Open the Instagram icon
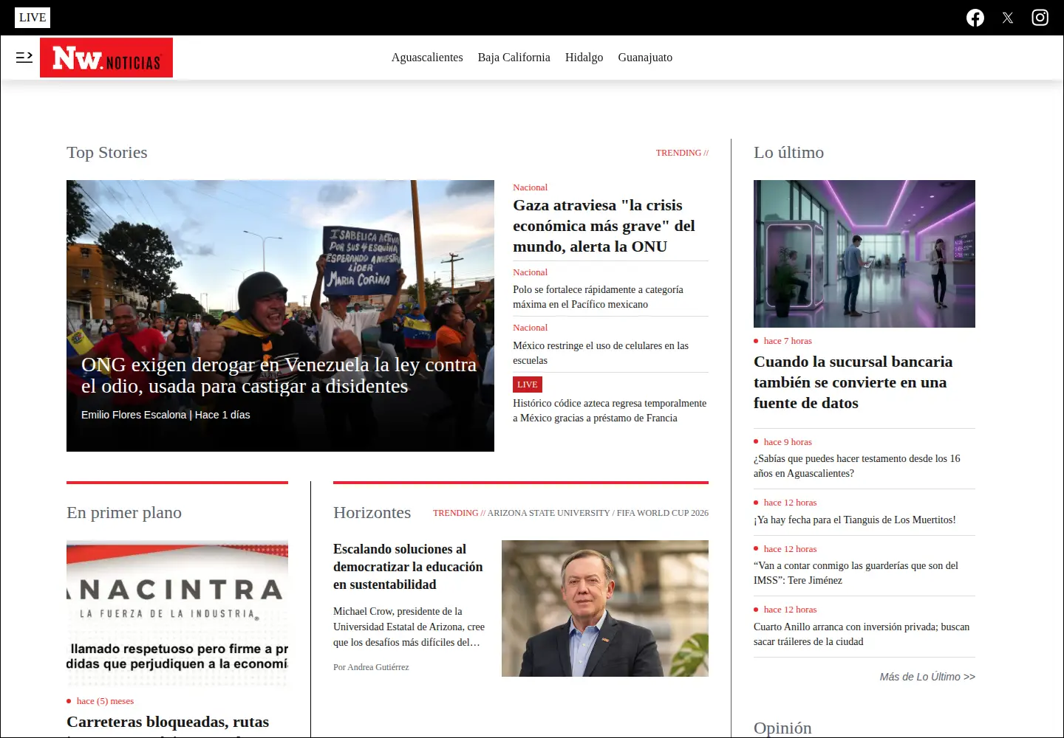Image resolution: width=1064 pixels, height=738 pixels. point(1040,18)
